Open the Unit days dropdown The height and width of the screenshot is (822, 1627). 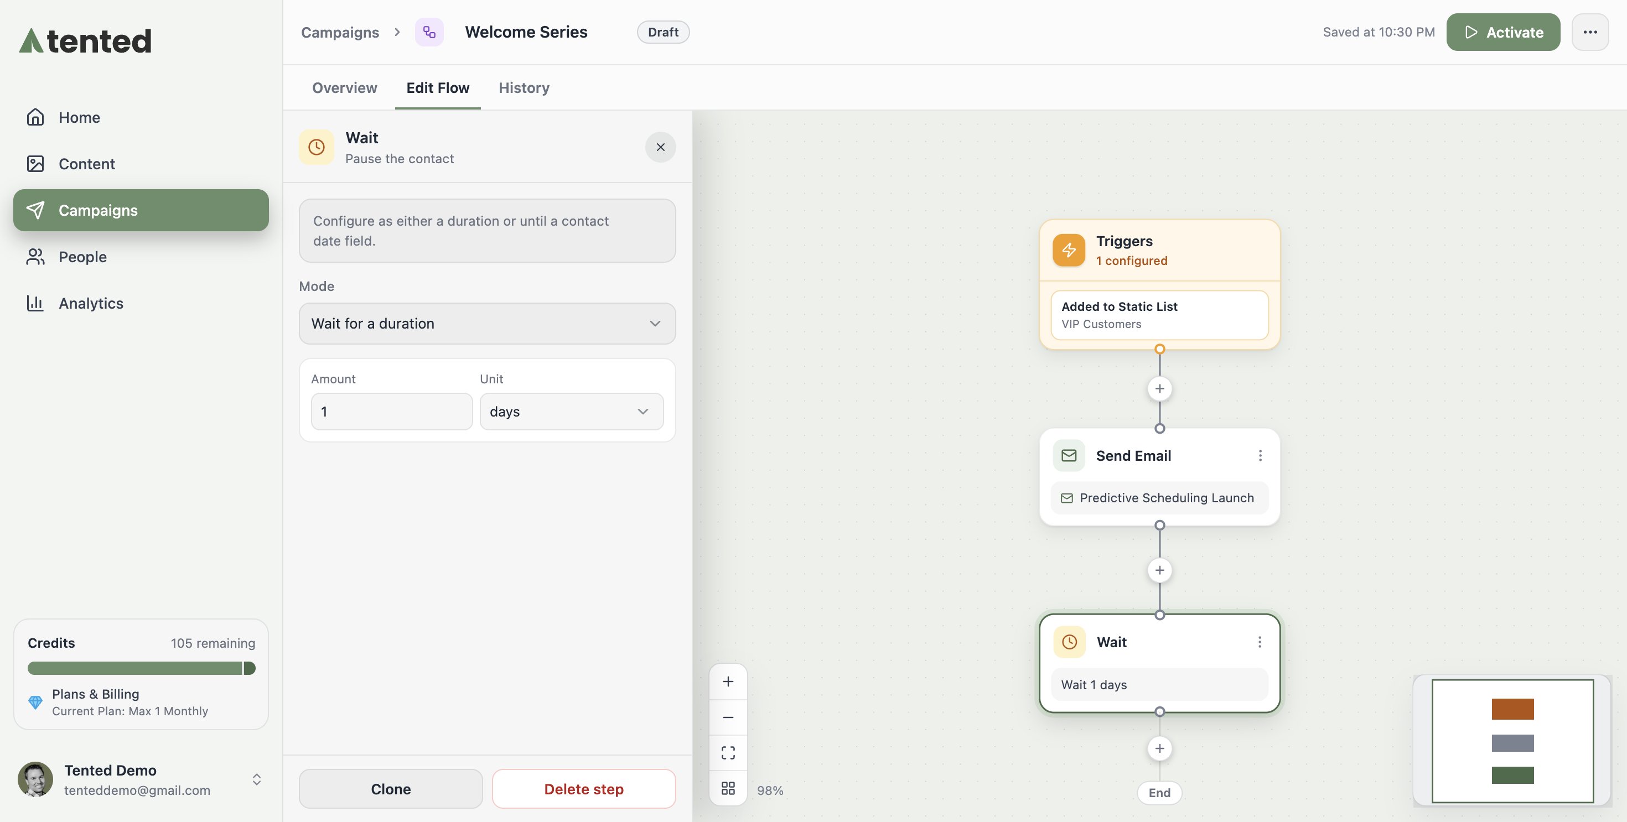pyautogui.click(x=572, y=412)
